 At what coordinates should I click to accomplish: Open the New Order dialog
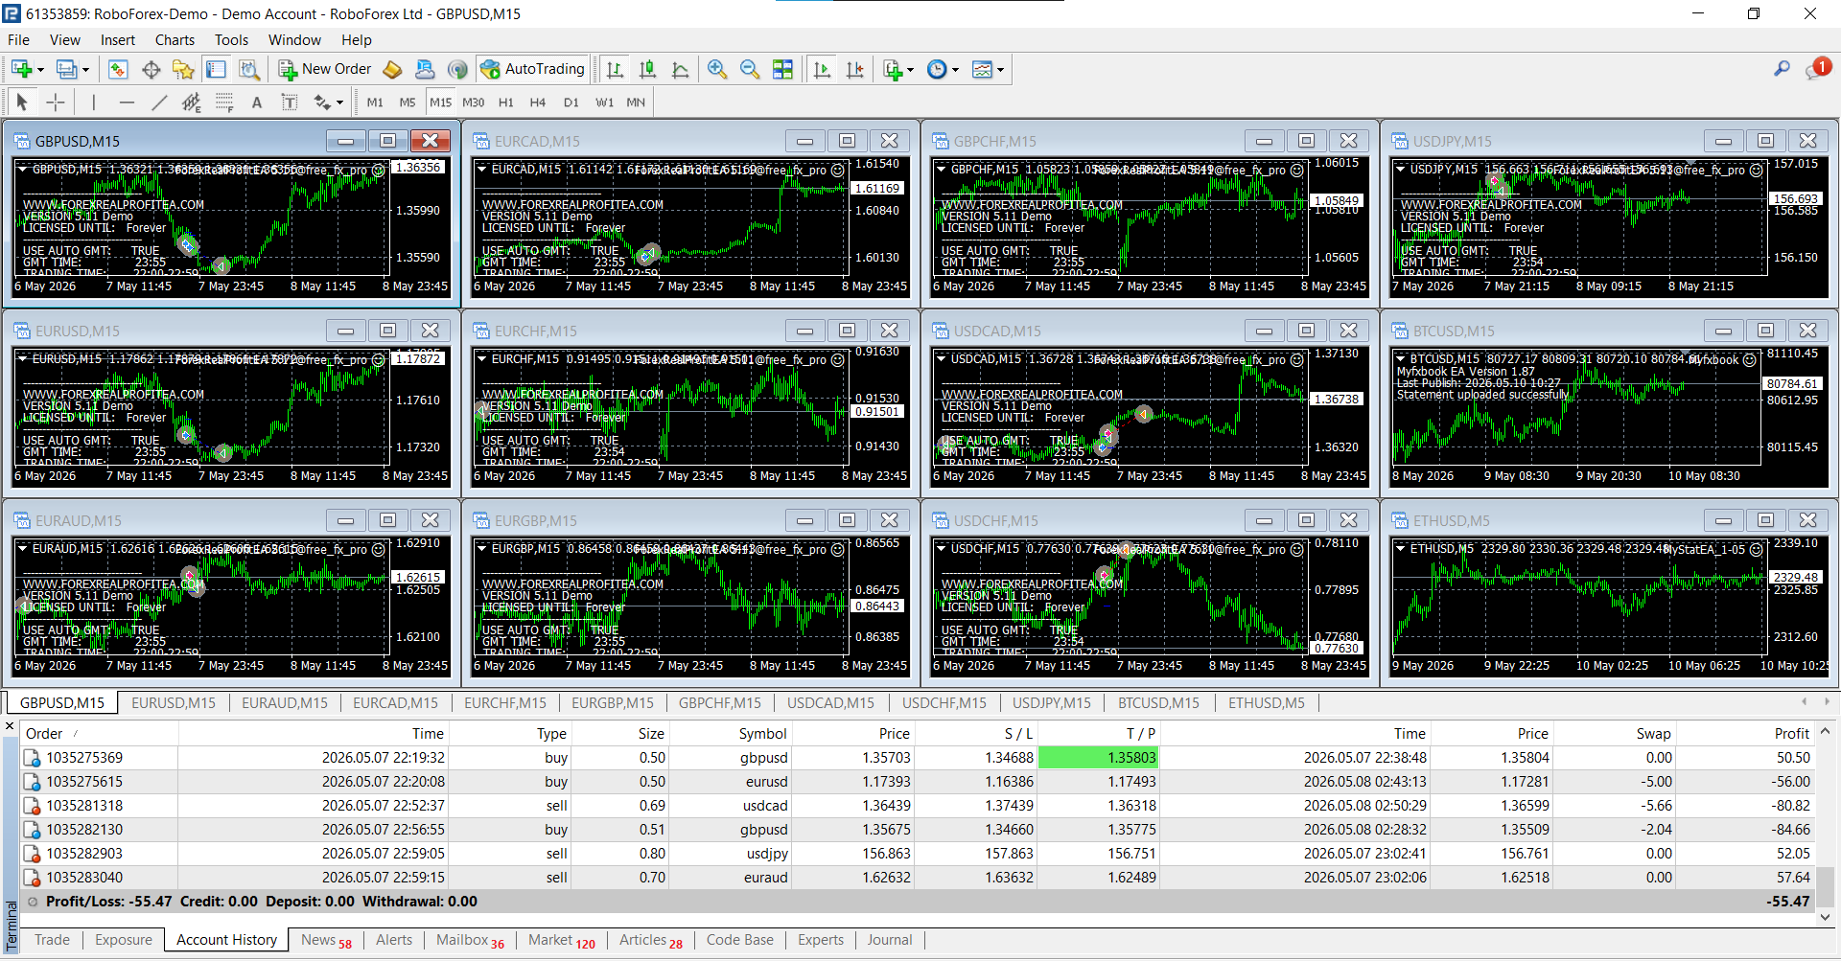(x=325, y=69)
